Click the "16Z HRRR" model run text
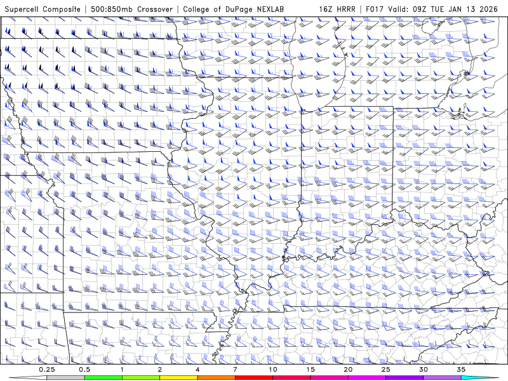This screenshot has height=381, width=508. [x=337, y=9]
